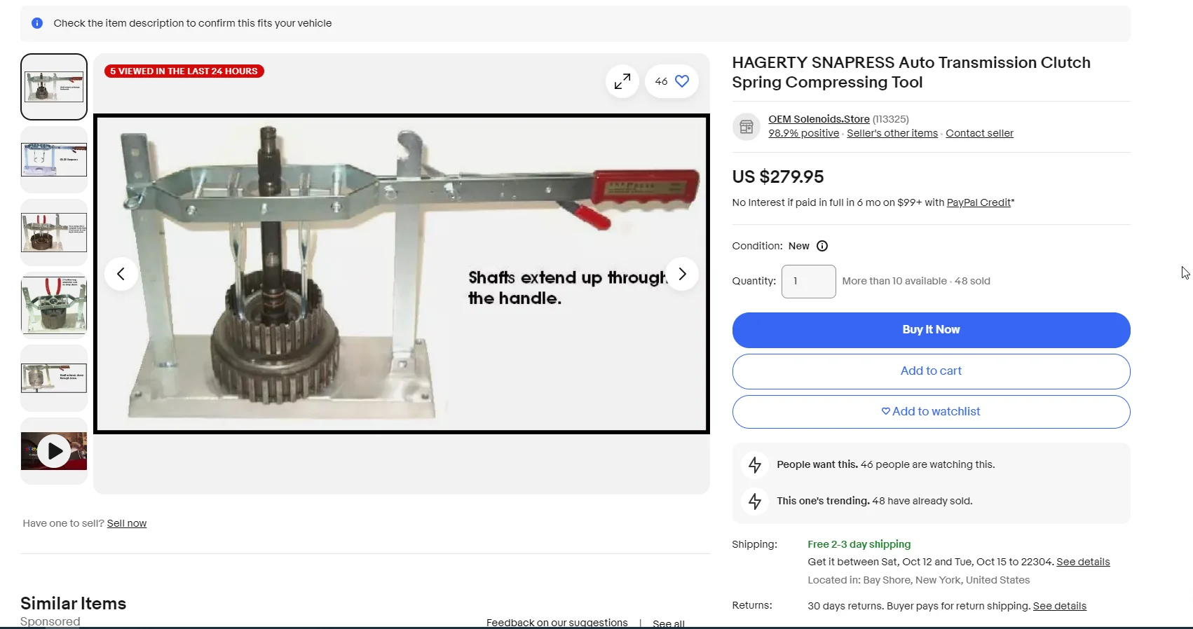Screen dimensions: 1193x629
Task: Go back to the previous product image
Action: (121, 274)
